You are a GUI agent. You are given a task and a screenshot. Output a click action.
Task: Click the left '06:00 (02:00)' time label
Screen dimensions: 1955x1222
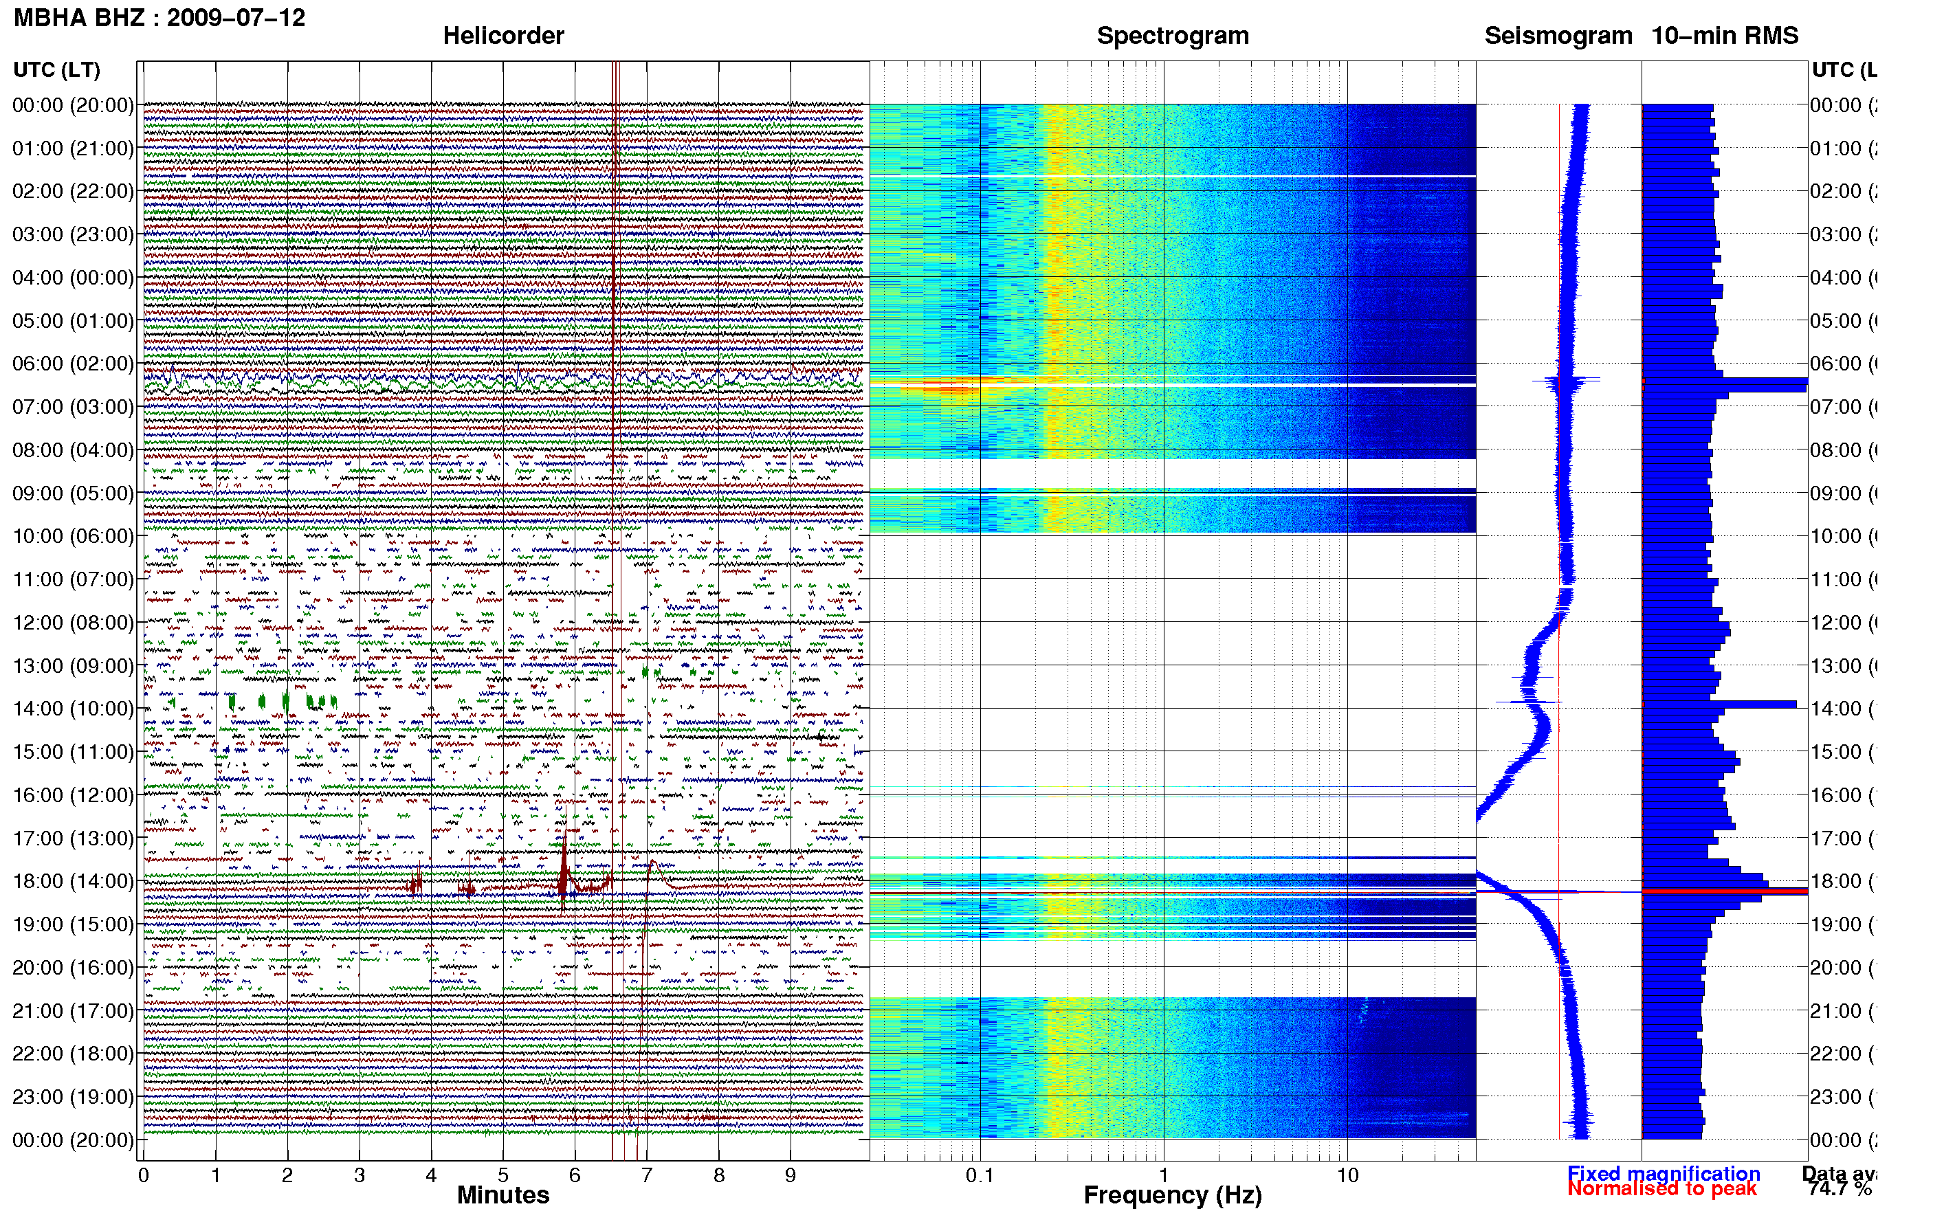[73, 364]
